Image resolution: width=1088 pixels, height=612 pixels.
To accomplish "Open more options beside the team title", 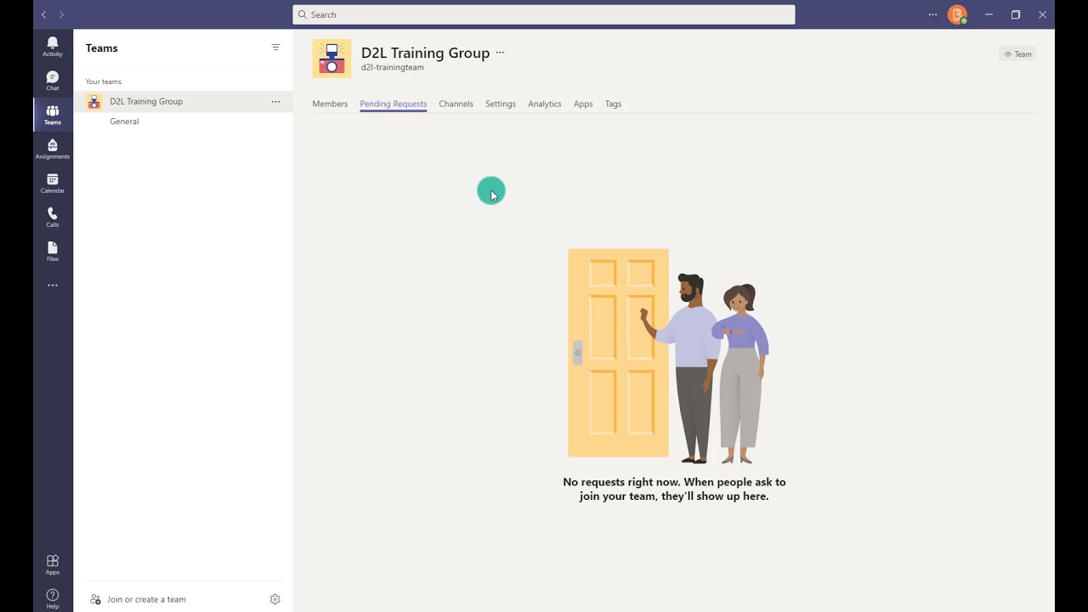I will click(500, 53).
